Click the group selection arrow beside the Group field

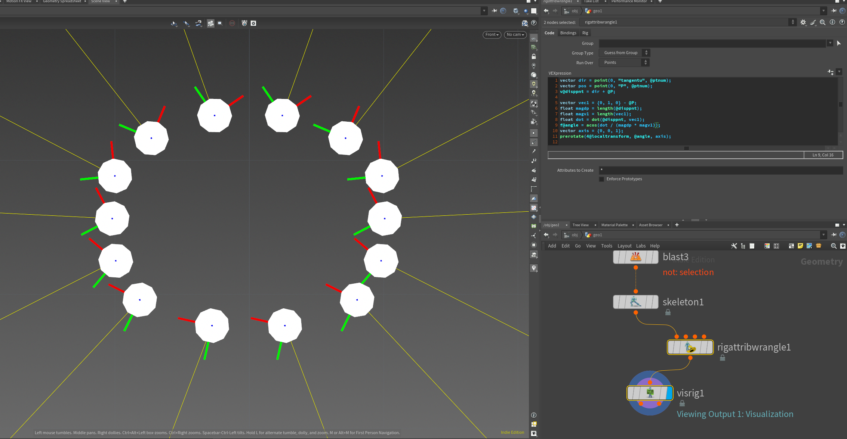click(838, 43)
